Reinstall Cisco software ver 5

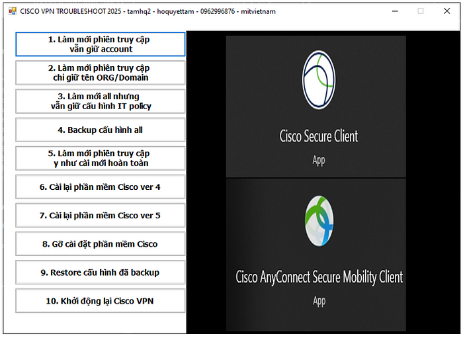pos(101,216)
